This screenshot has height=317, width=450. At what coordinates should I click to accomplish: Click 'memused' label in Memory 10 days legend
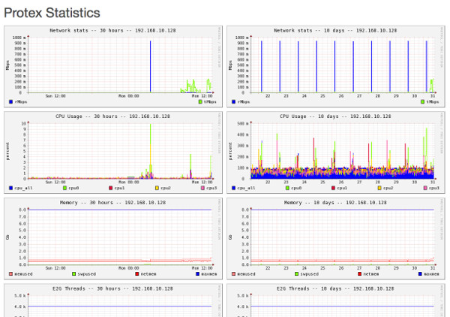click(246, 274)
